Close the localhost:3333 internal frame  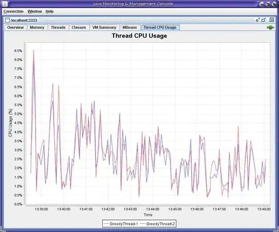272,20
